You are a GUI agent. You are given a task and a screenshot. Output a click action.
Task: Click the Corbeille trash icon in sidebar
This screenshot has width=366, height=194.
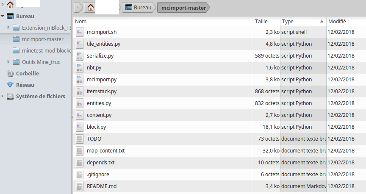pos(10,74)
